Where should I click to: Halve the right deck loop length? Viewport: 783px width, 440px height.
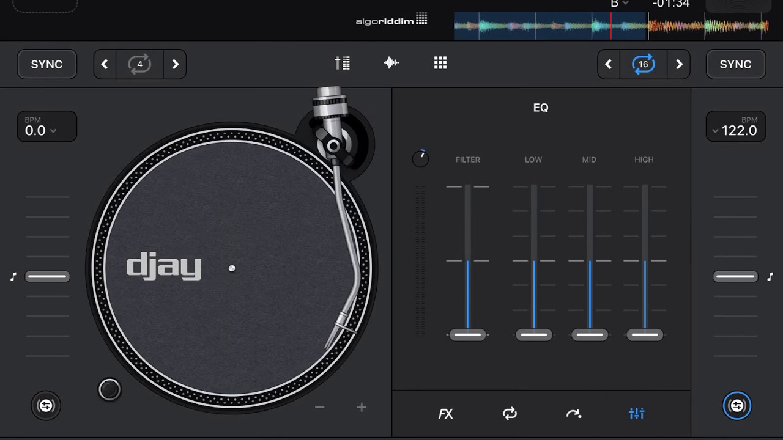click(608, 64)
